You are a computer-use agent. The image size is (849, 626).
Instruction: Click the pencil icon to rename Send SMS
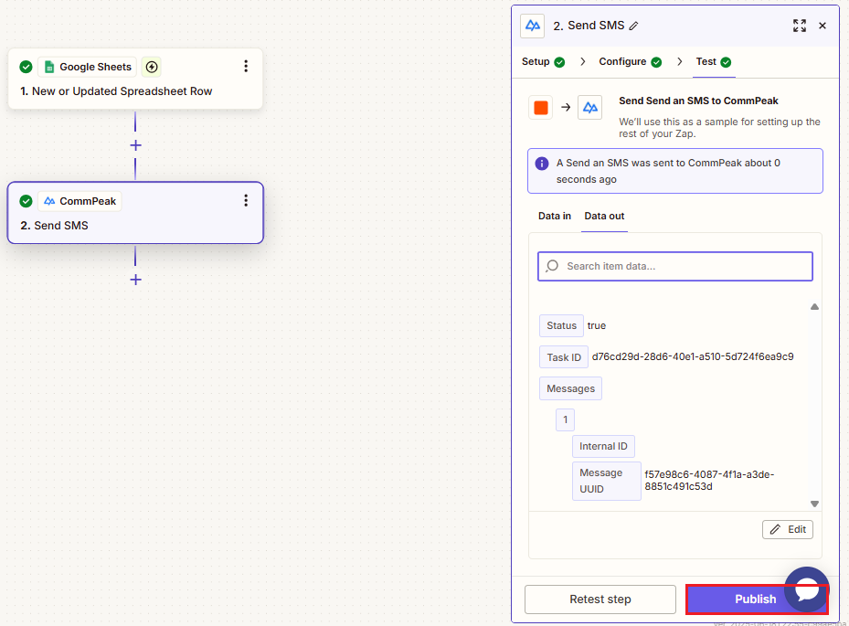[633, 26]
